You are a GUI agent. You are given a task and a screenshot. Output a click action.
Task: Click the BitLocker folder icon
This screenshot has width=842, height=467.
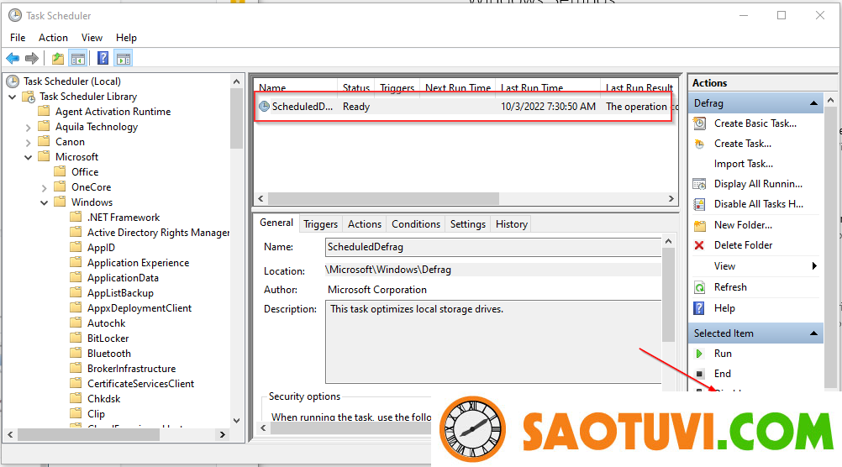click(76, 338)
